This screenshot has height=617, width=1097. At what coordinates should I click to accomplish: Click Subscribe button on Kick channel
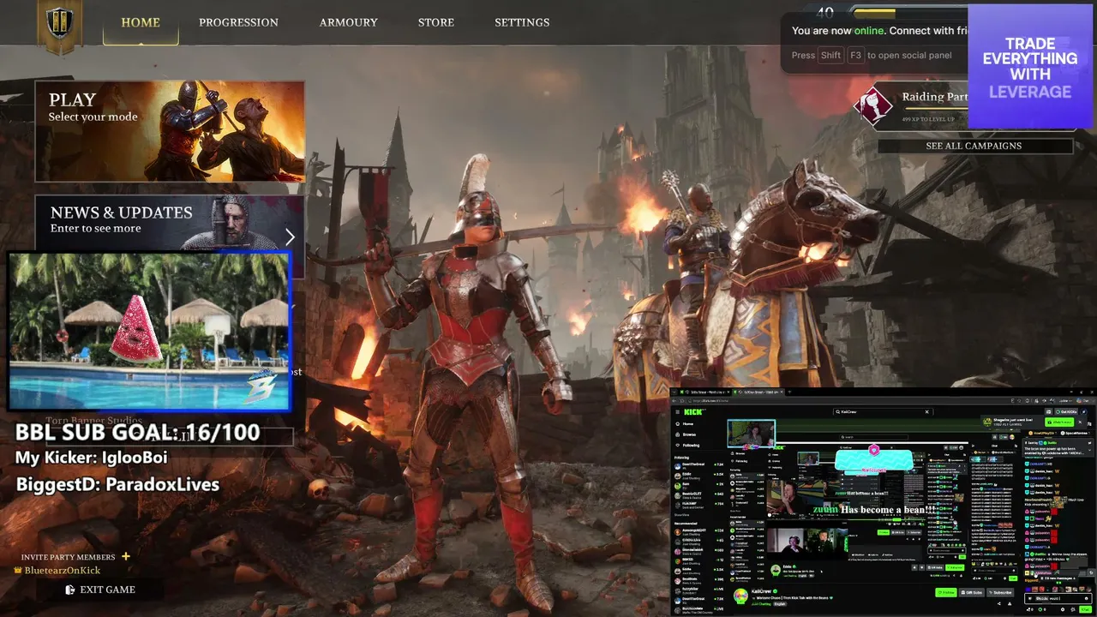(x=1002, y=592)
